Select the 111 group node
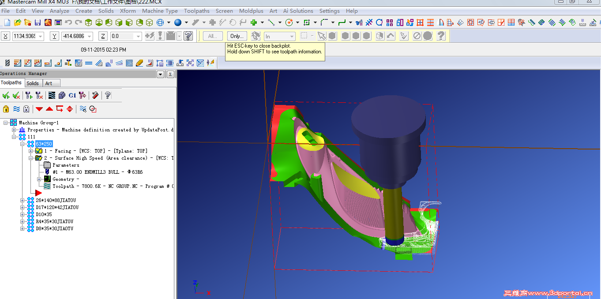Image resolution: width=601 pixels, height=299 pixels. coord(31,137)
